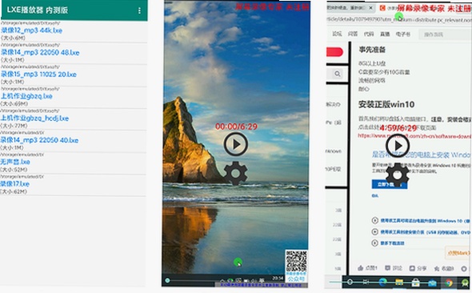472x293 pixels.
Task: Open settings gear on beach wallpaper video
Action: pos(236,173)
